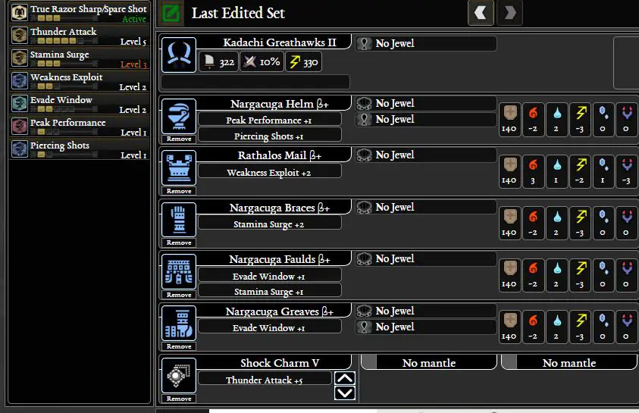This screenshot has height=413, width=639.
Task: Open Rathalos Mail's No Jewel slot
Action: coord(426,155)
